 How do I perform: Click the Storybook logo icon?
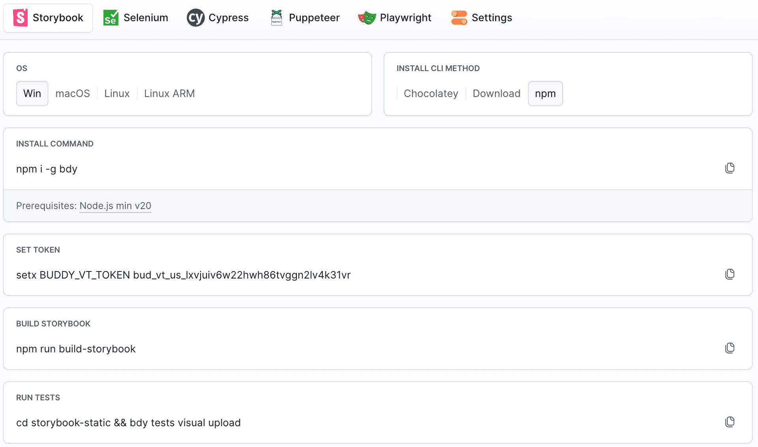(x=20, y=18)
